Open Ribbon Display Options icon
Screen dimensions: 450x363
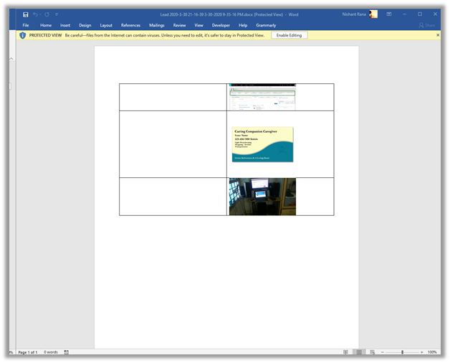point(389,14)
